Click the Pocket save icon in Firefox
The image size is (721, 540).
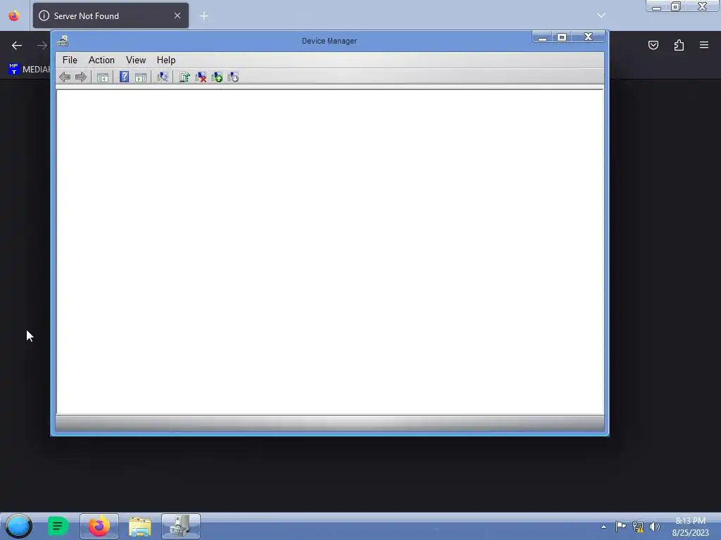pos(653,45)
